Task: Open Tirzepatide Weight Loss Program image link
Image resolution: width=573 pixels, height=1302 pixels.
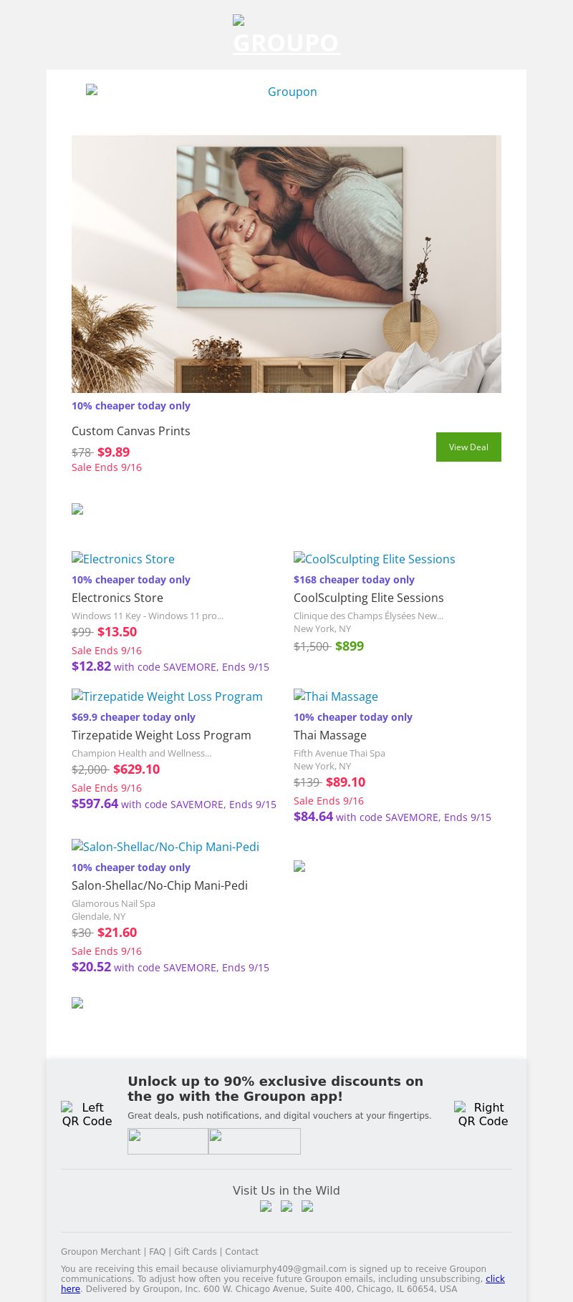Action: tap(167, 696)
